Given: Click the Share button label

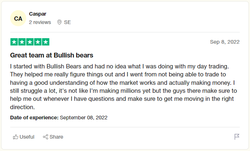Looking at the screenshot, I should pos(56,137).
